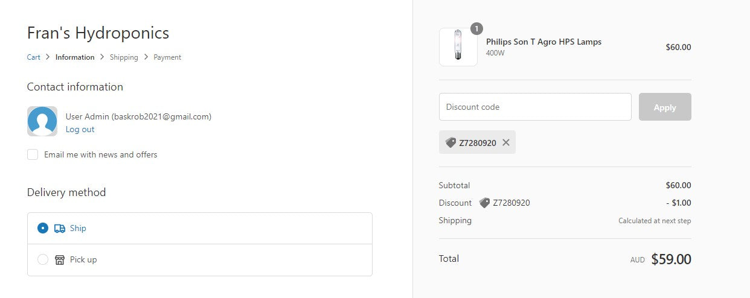The height and width of the screenshot is (298, 750).
Task: Click the pick up store icon
Action: click(x=60, y=260)
